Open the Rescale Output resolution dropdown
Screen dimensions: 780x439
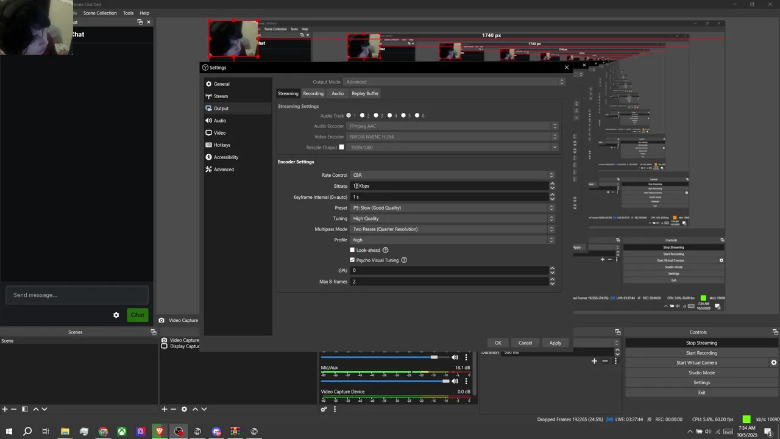tap(453, 148)
